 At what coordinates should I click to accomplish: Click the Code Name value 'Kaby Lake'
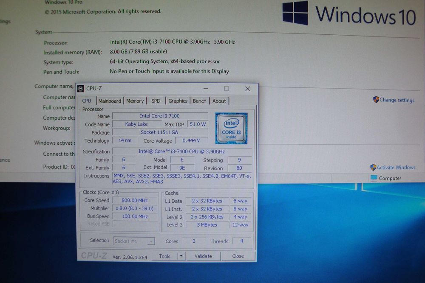[x=136, y=124]
